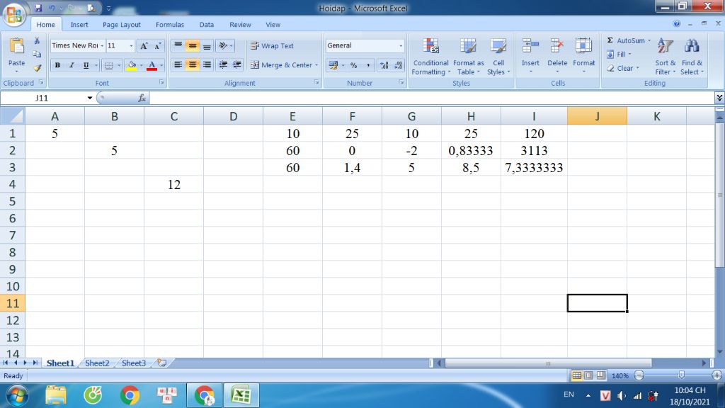This screenshot has height=408, width=725.
Task: Select the Format Painter brush
Action: tap(37, 68)
